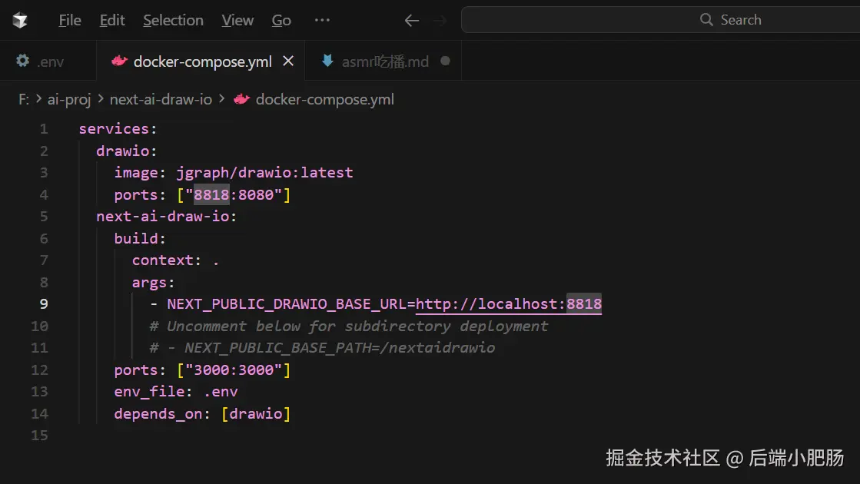This screenshot has height=484, width=860.
Task: Open the View menu
Action: pyautogui.click(x=237, y=20)
